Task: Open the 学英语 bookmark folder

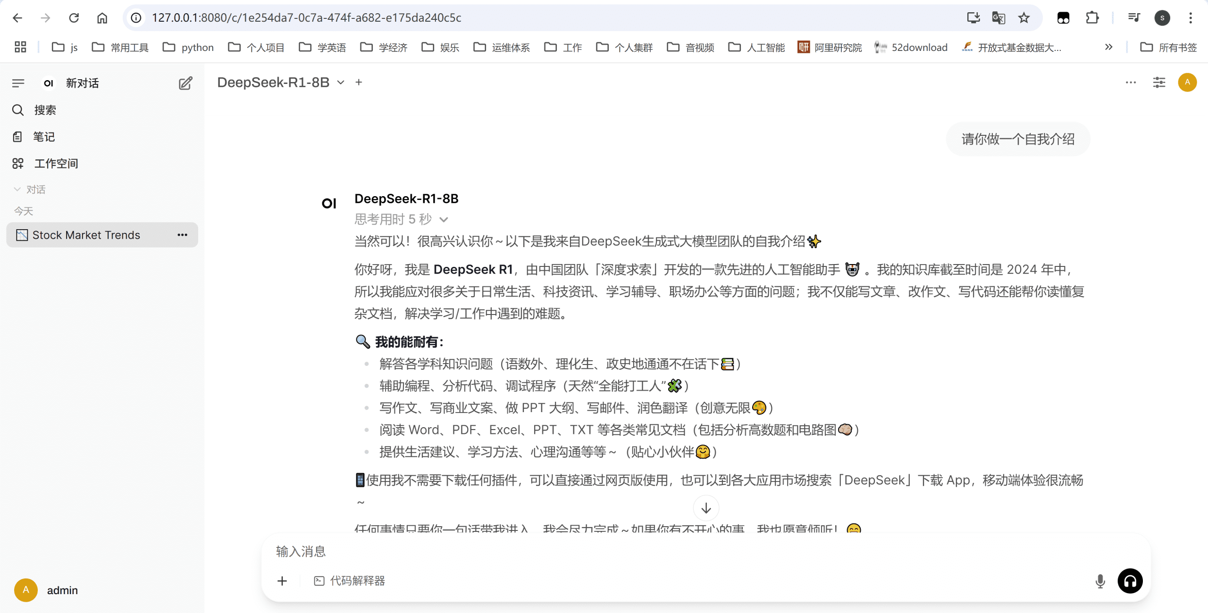Action: pos(322,47)
